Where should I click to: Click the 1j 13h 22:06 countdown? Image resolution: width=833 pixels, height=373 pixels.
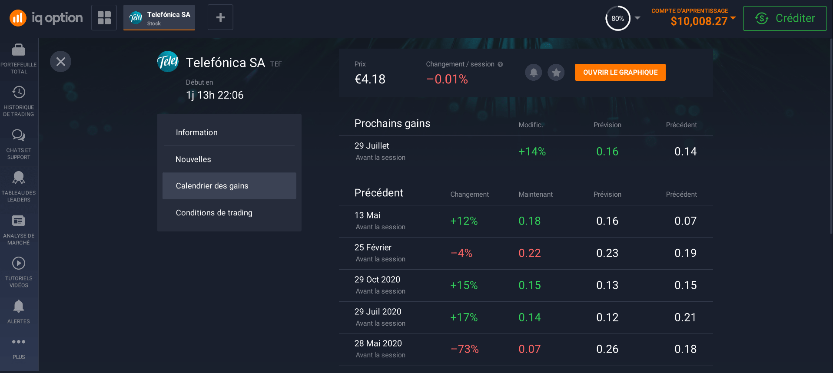click(x=215, y=95)
